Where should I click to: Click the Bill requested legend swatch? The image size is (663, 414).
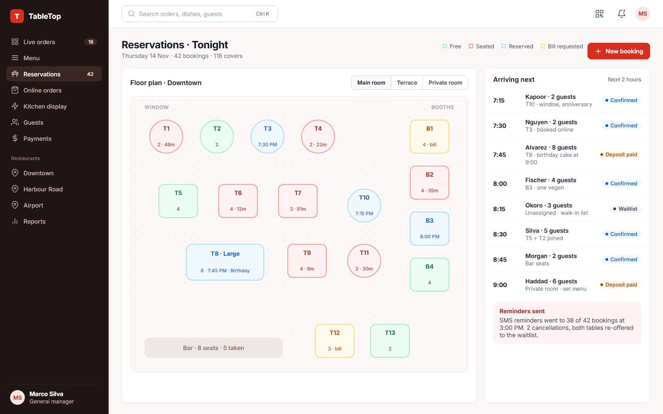pyautogui.click(x=543, y=46)
